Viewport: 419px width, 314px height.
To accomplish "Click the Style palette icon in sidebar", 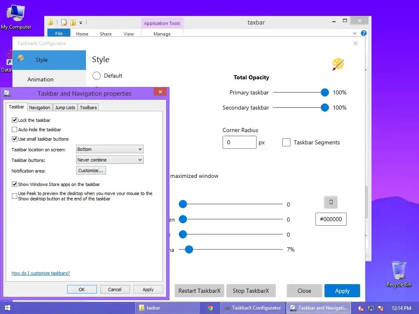I will tap(20, 58).
